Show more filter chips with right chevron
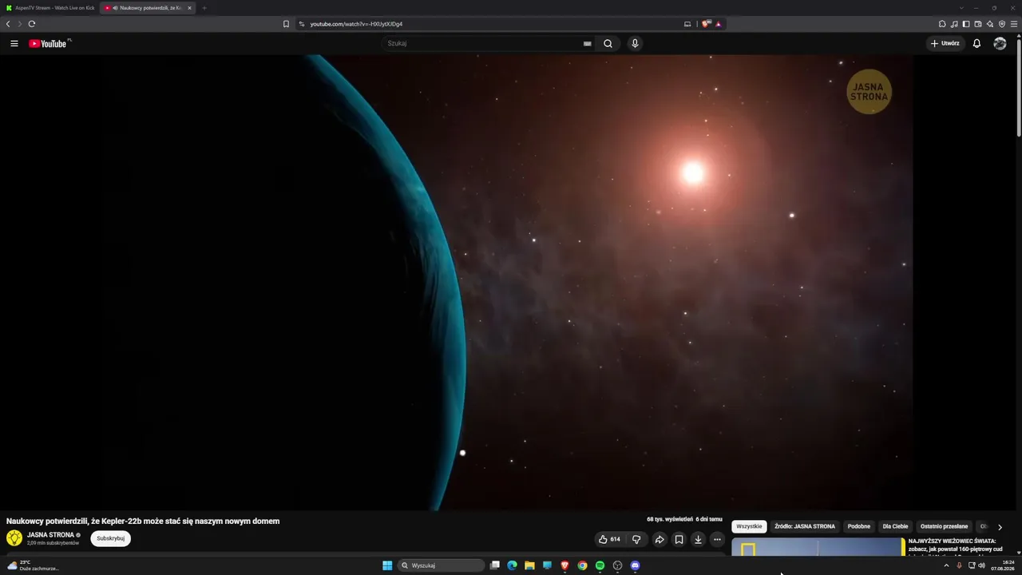 click(x=1000, y=527)
